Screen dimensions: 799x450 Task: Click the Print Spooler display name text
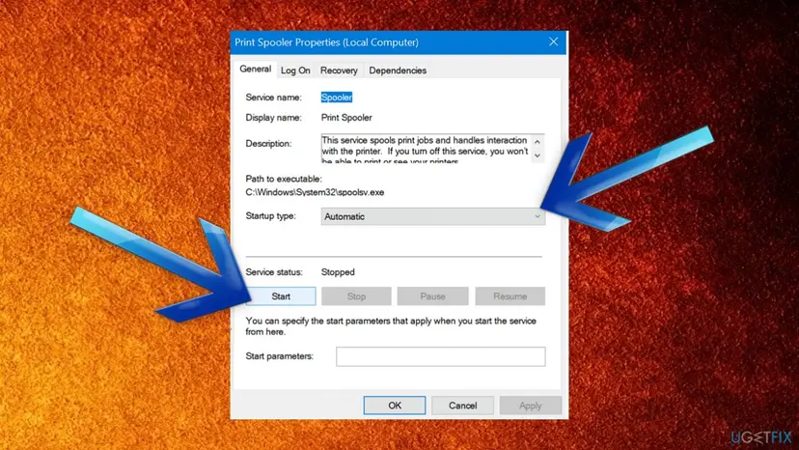(346, 118)
